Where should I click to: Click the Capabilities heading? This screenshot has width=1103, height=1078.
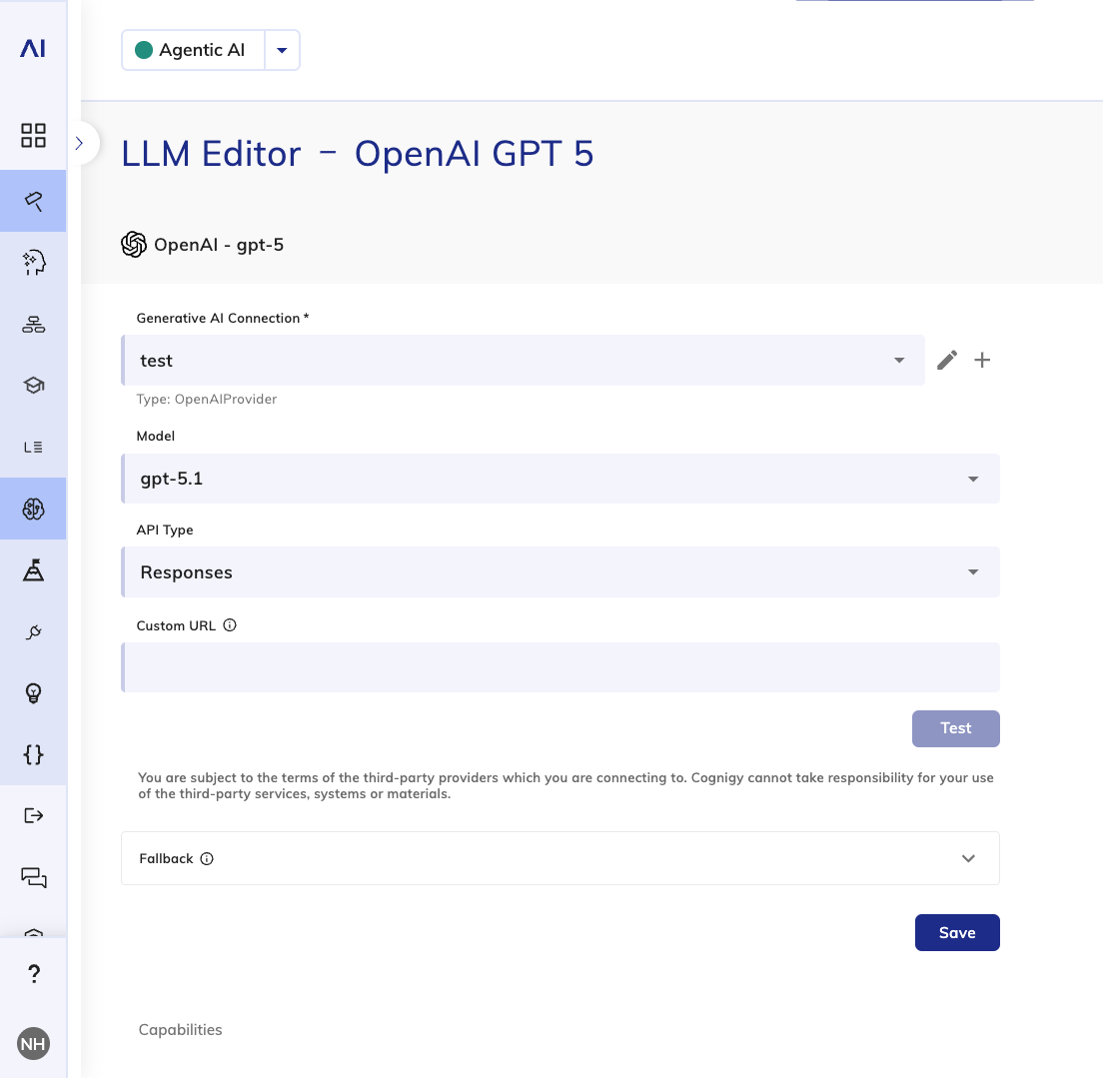(x=180, y=1029)
